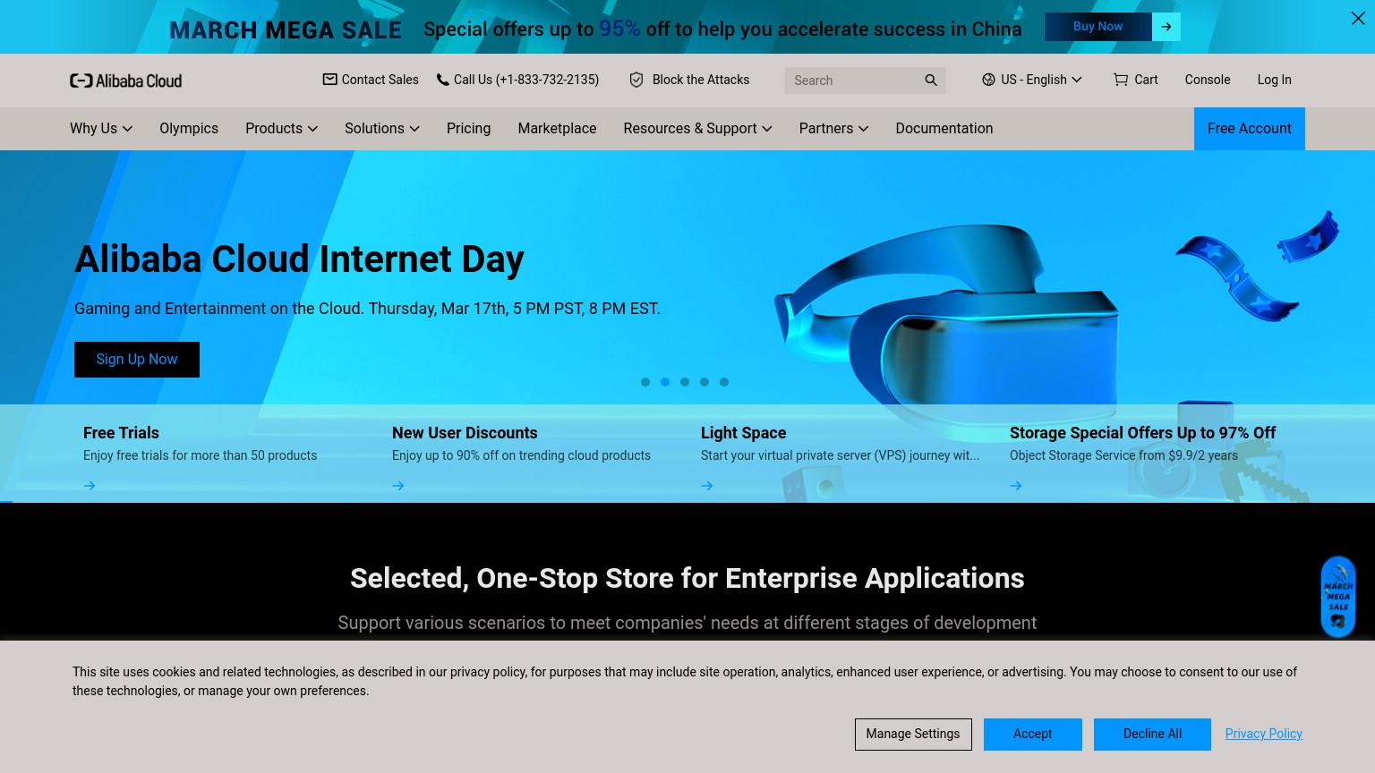Click 'Object Storage Service from $9.9/2 years'
The height and width of the screenshot is (773, 1375).
click(1123, 455)
